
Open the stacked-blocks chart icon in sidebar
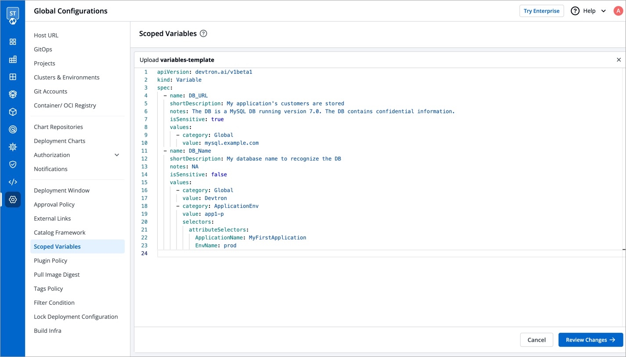pyautogui.click(x=13, y=59)
